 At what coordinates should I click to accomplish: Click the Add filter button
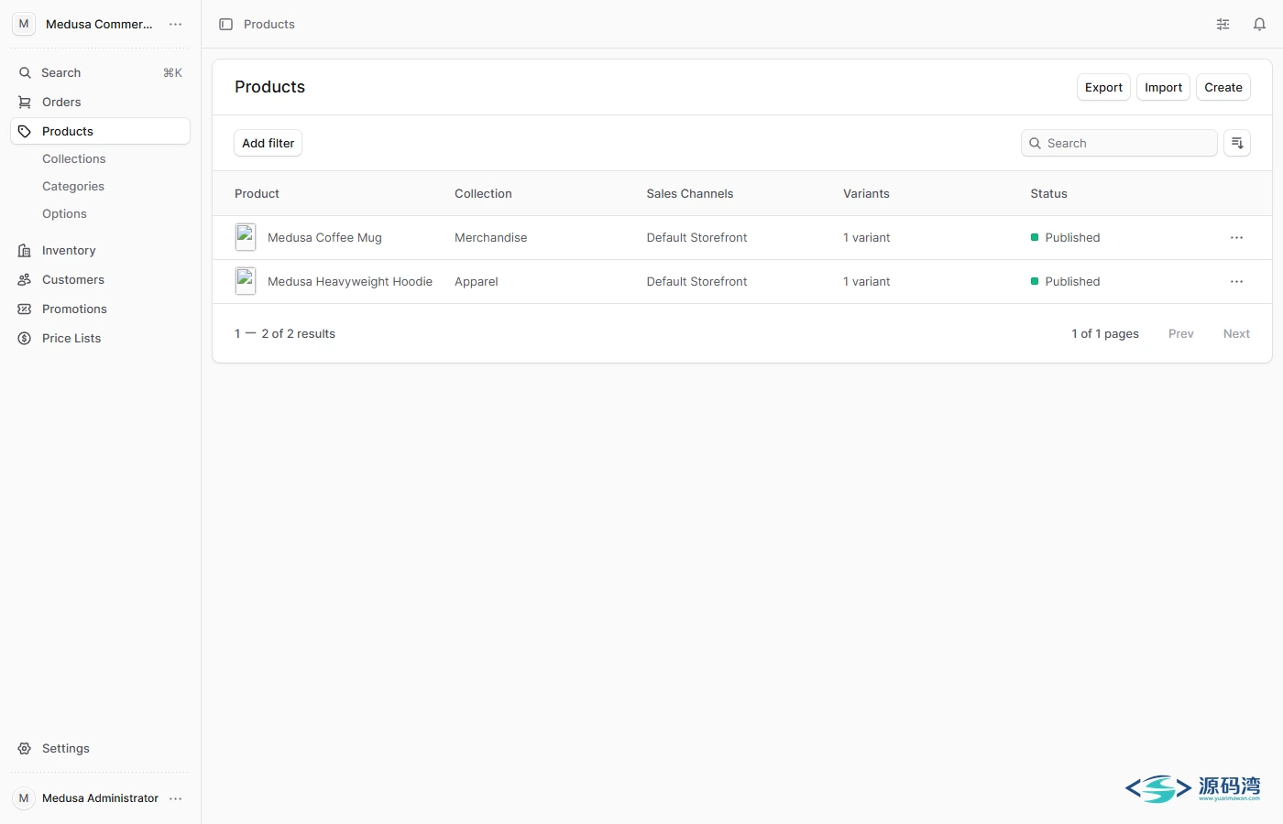pyautogui.click(x=268, y=143)
